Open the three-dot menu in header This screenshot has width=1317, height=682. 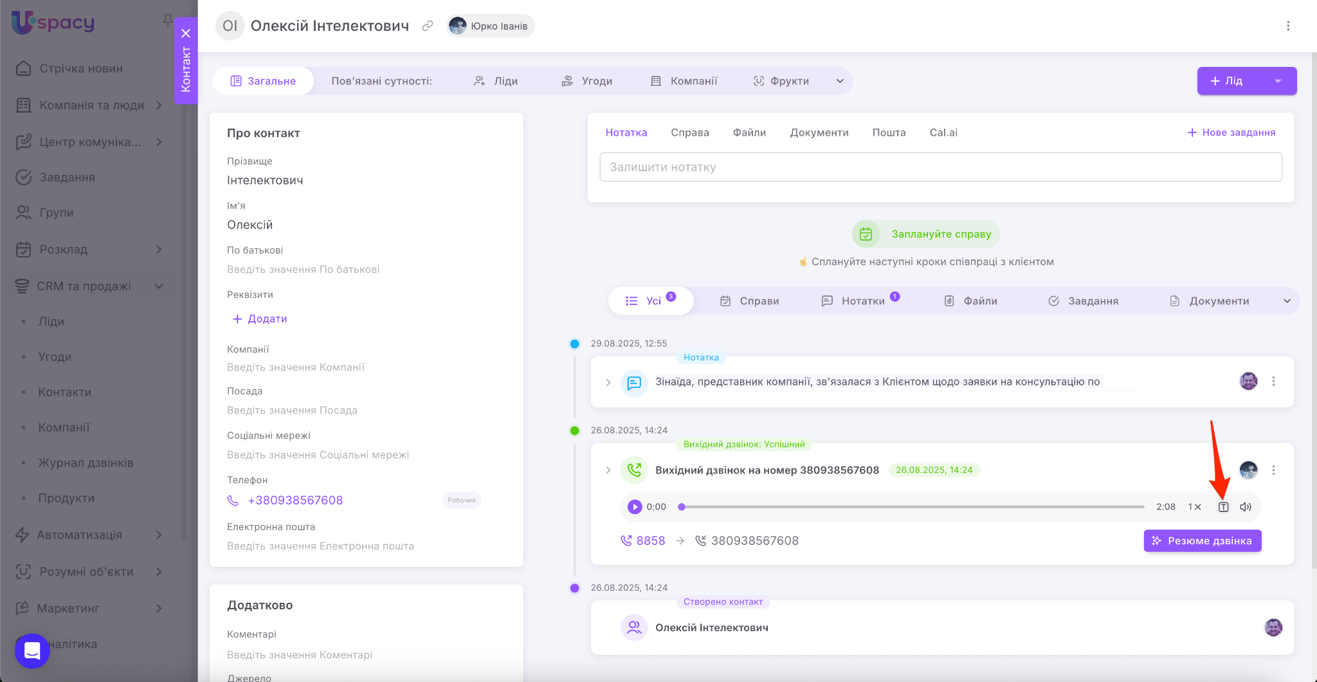pos(1287,26)
